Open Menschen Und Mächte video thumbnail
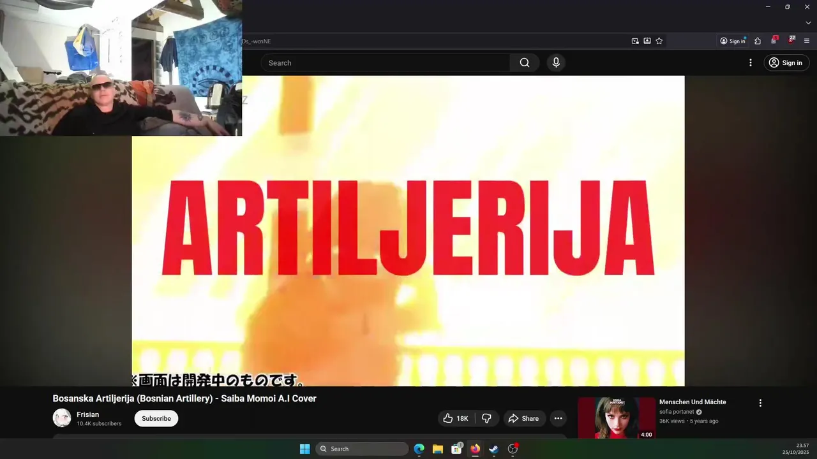 point(617,418)
